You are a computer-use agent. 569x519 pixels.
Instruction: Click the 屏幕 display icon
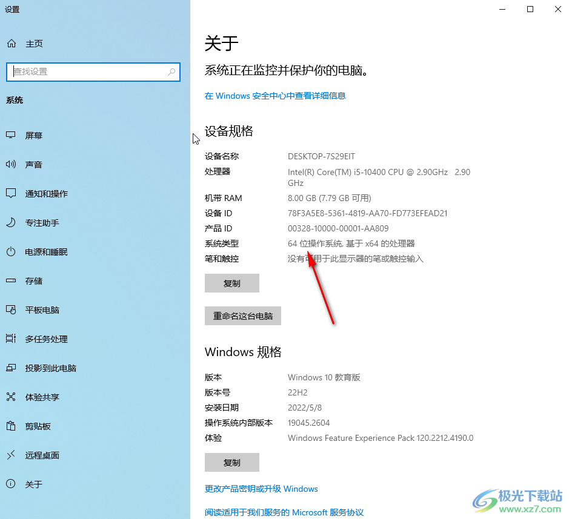coord(11,135)
